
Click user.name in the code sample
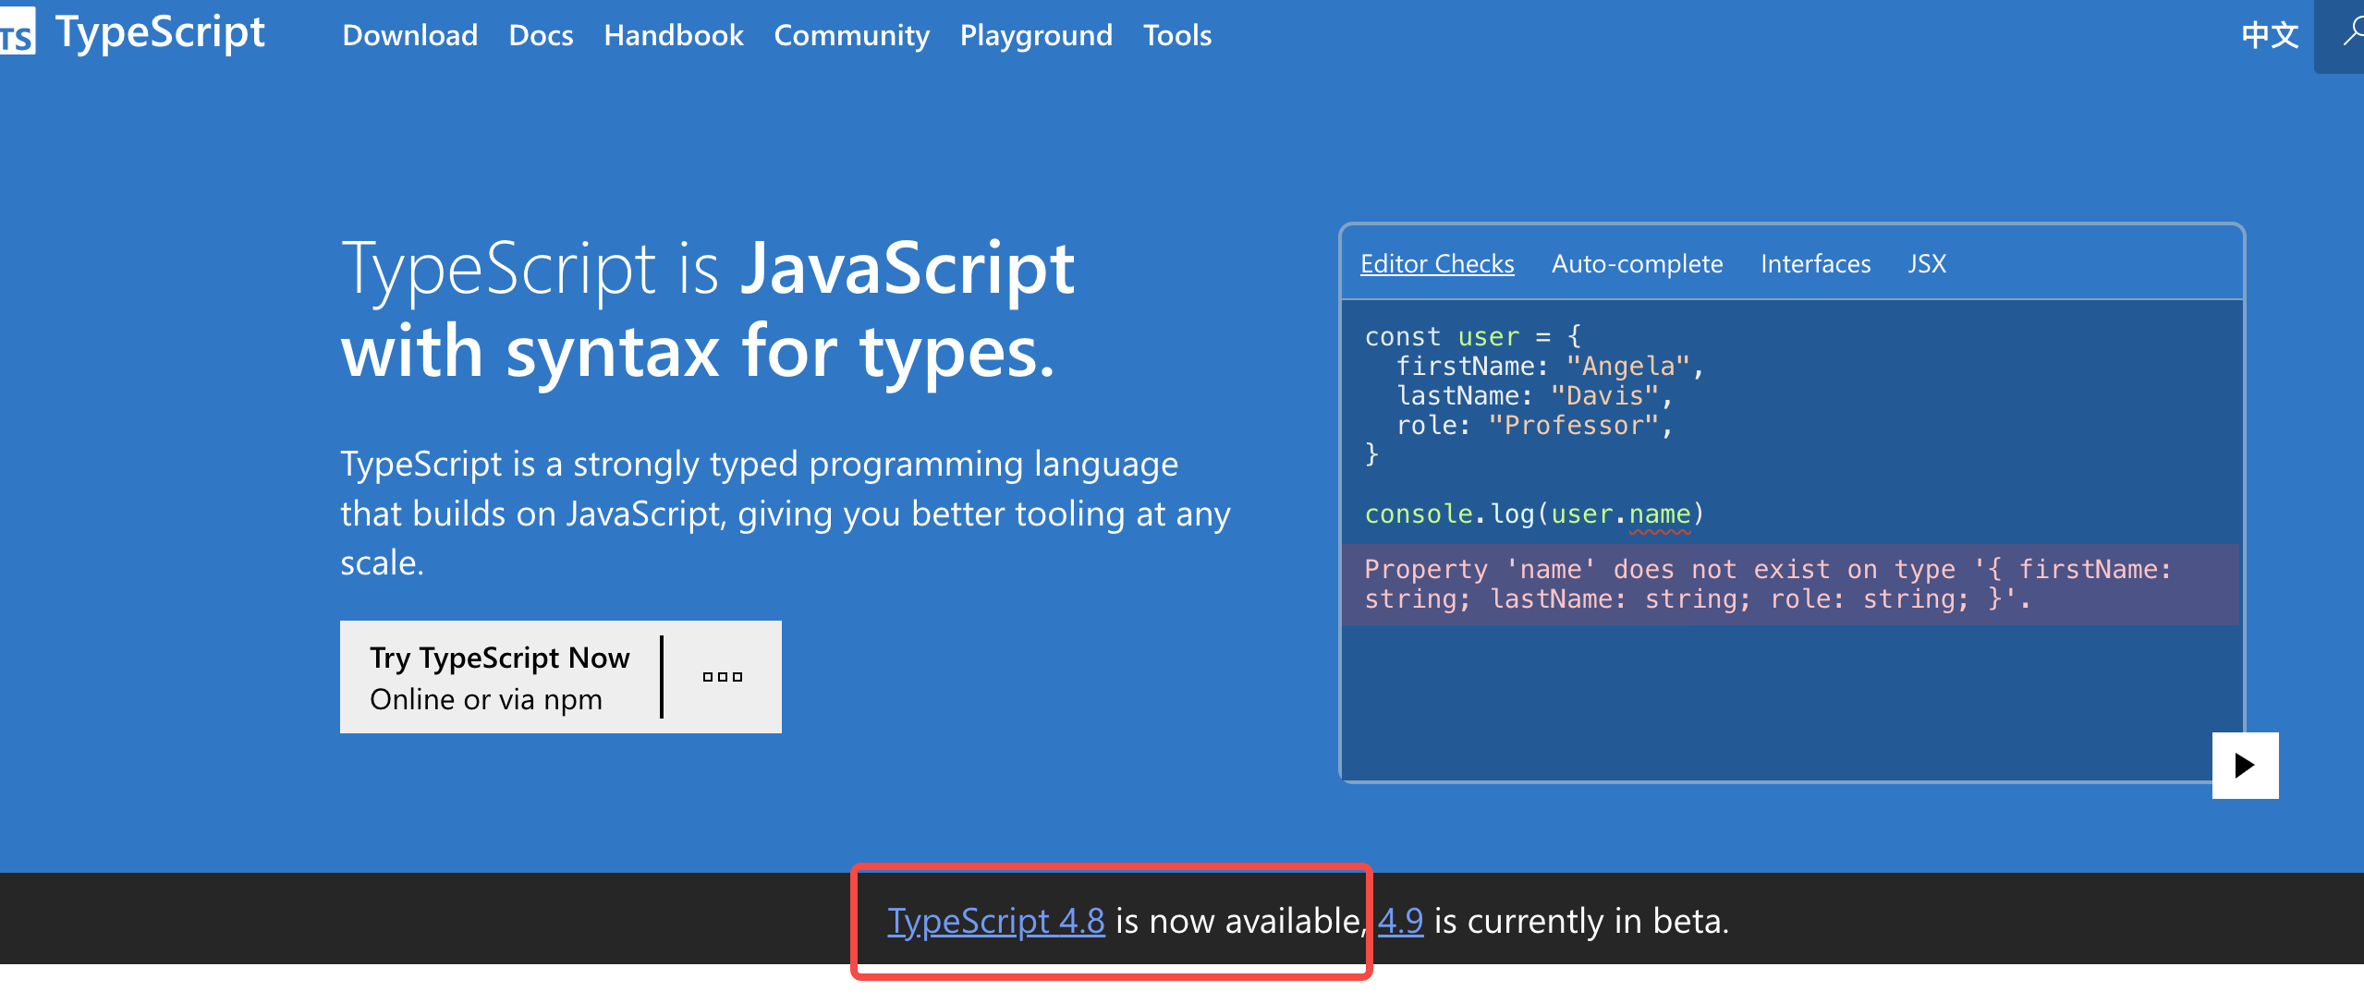(x=1623, y=514)
